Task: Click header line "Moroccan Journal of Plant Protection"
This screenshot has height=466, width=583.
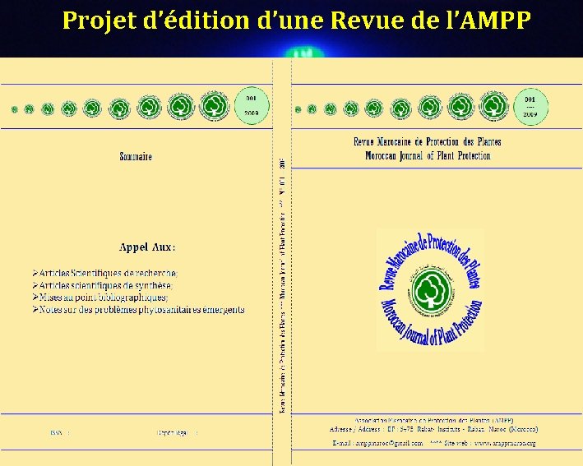Action: click(x=428, y=155)
